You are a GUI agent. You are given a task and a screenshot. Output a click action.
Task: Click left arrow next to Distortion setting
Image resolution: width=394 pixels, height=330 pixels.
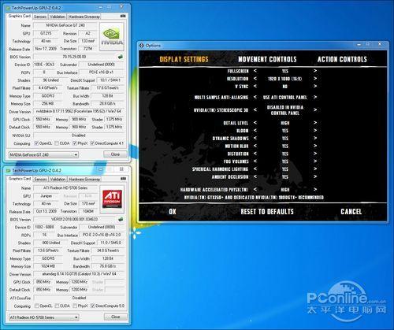point(255,154)
